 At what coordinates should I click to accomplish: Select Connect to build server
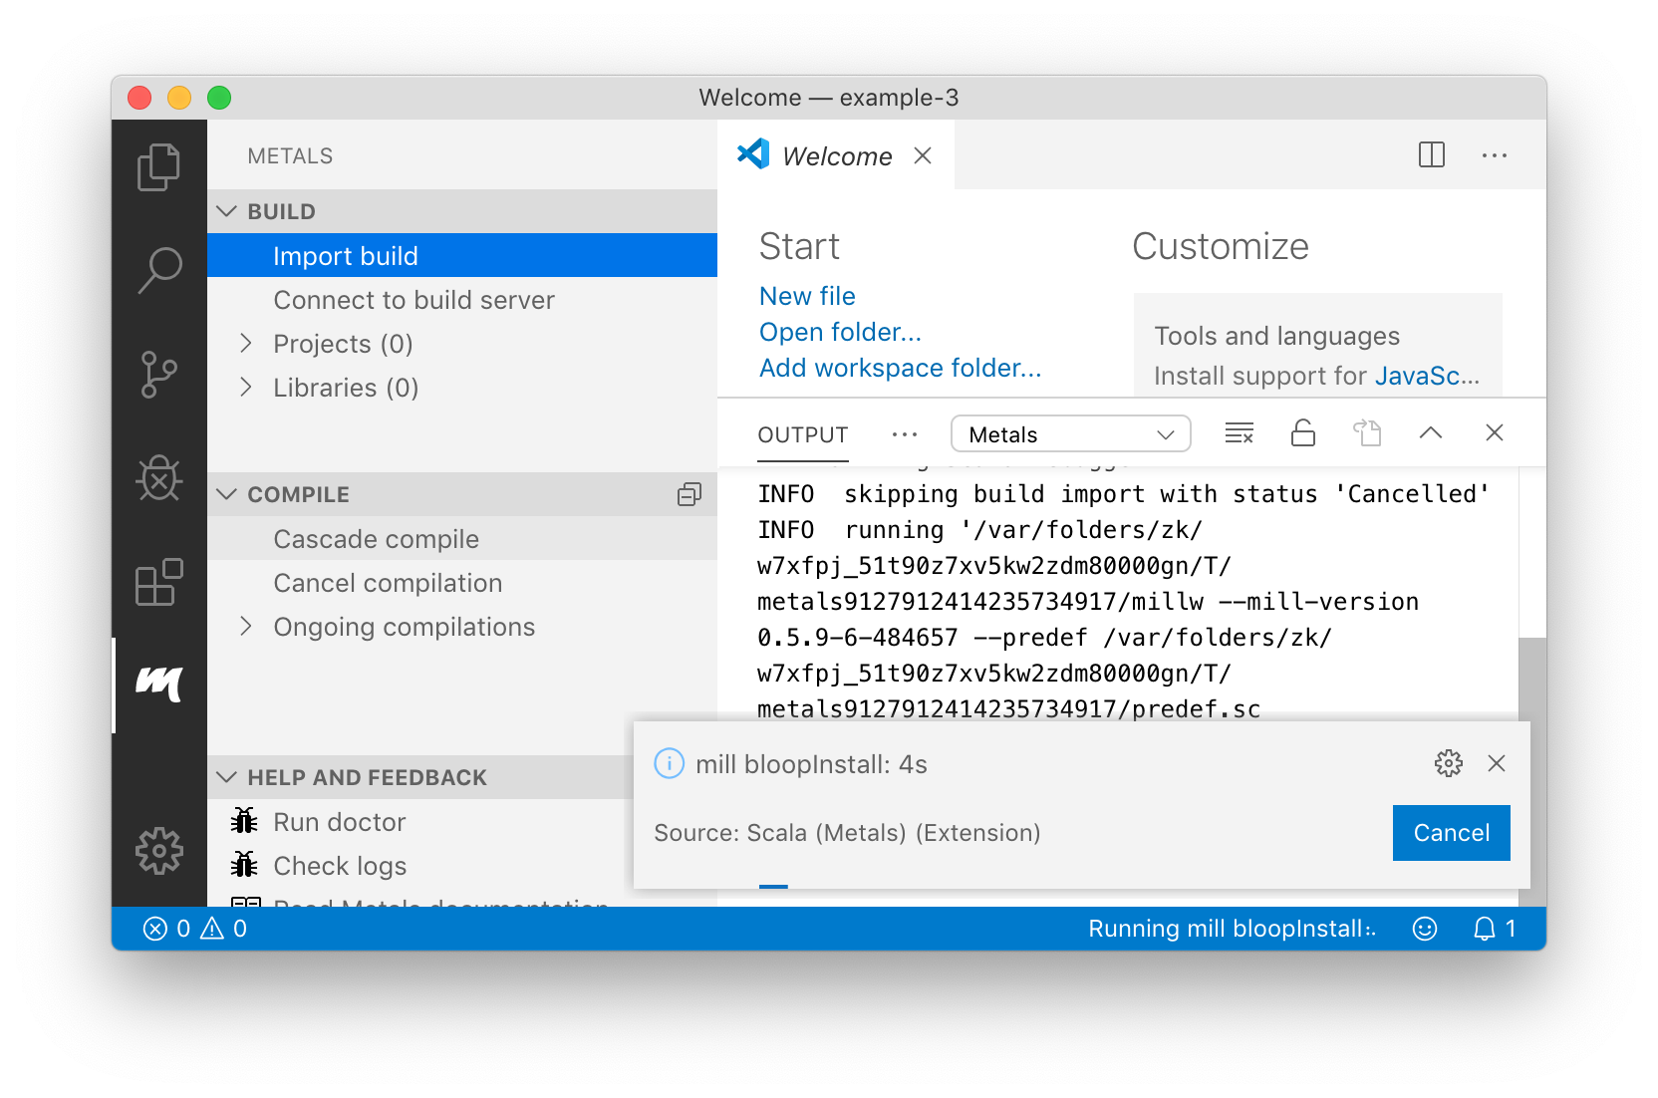coord(462,300)
